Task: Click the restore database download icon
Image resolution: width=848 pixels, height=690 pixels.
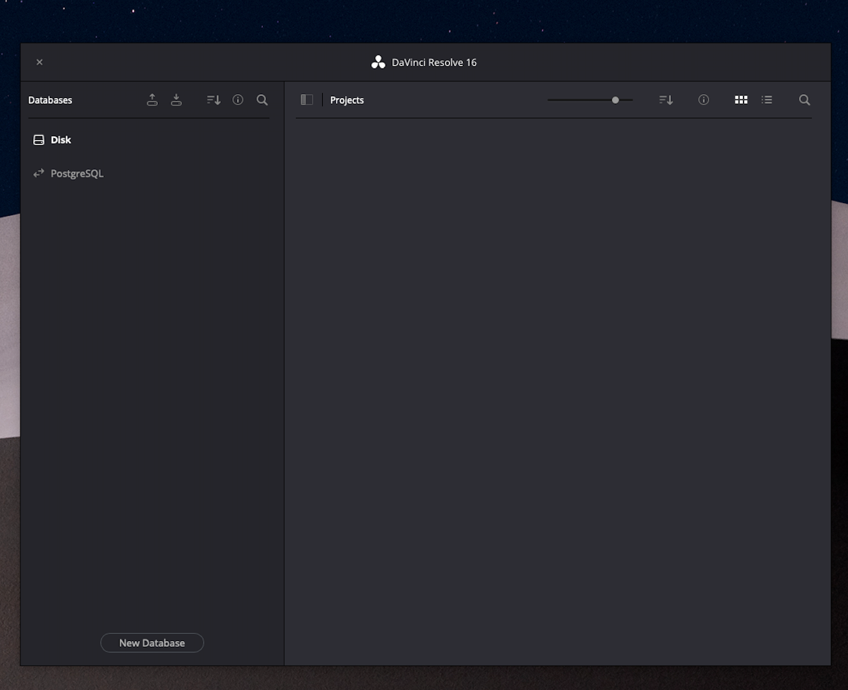Action: tap(176, 100)
